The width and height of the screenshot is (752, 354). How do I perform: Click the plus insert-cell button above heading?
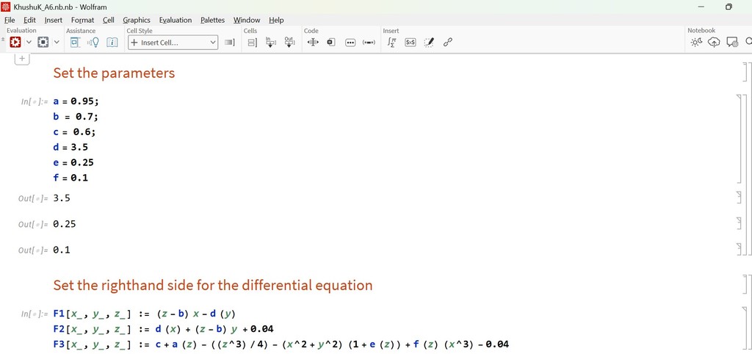point(22,58)
